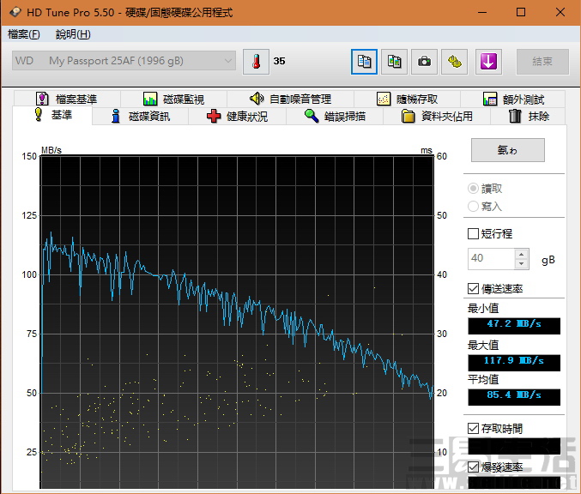Click the HD Tune app icon in title bar

pos(15,12)
